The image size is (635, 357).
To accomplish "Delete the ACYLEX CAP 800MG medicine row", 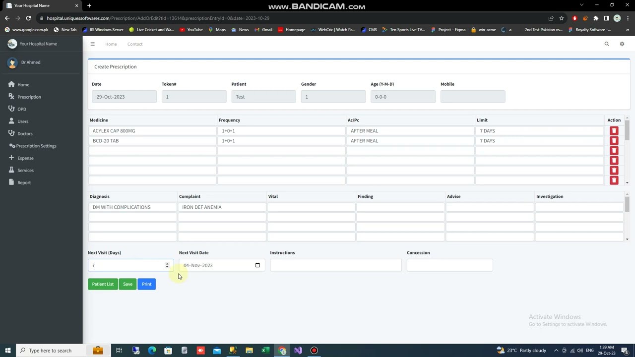I will [614, 131].
